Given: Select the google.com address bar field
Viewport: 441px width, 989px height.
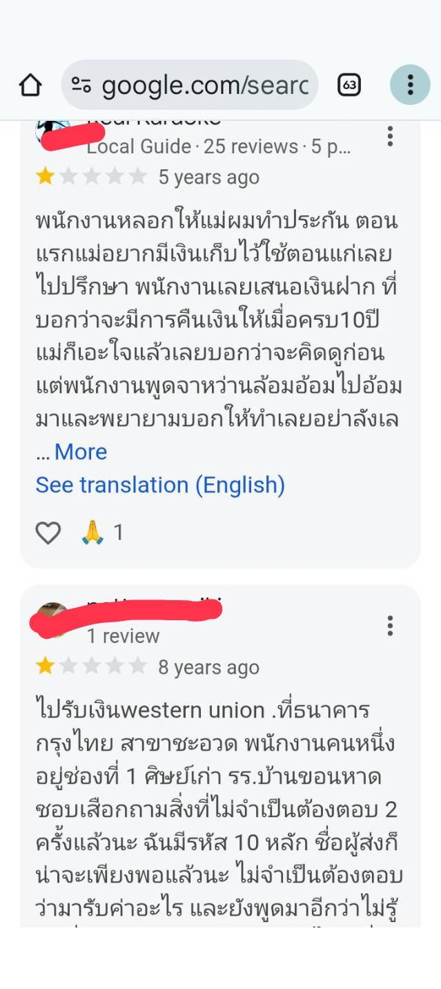Looking at the screenshot, I should 190,85.
